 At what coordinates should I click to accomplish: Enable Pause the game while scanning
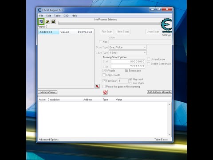coord(104,87)
